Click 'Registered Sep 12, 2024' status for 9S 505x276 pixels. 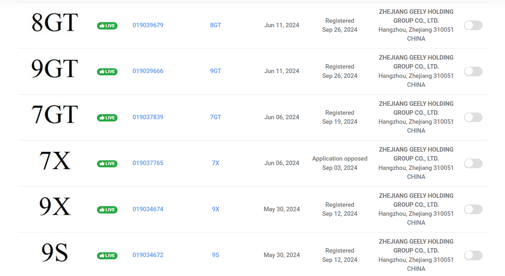coord(340,255)
